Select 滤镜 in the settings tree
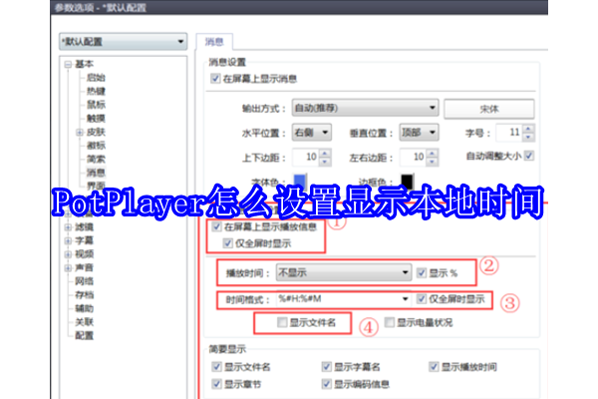 pos(85,227)
